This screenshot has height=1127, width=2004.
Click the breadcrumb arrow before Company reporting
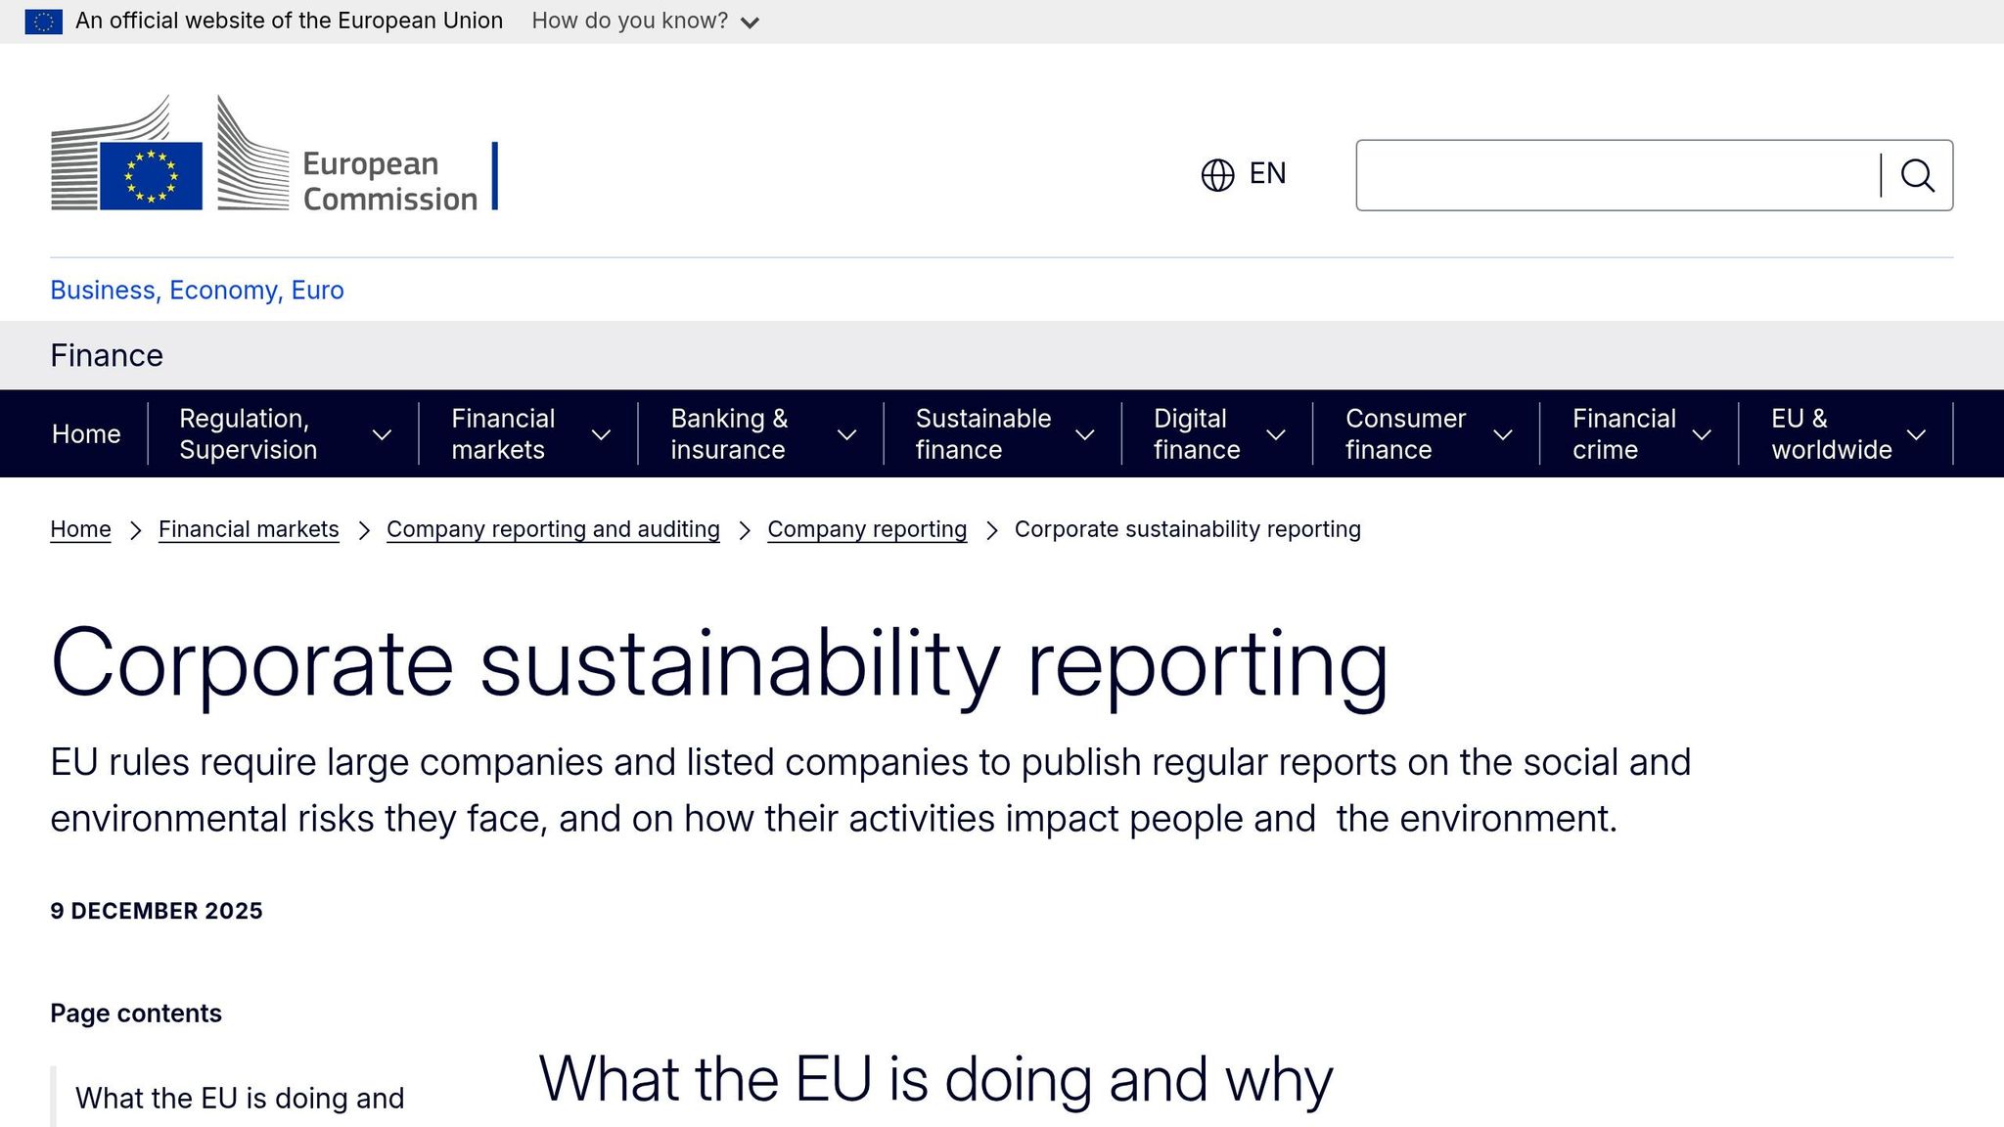point(743,529)
